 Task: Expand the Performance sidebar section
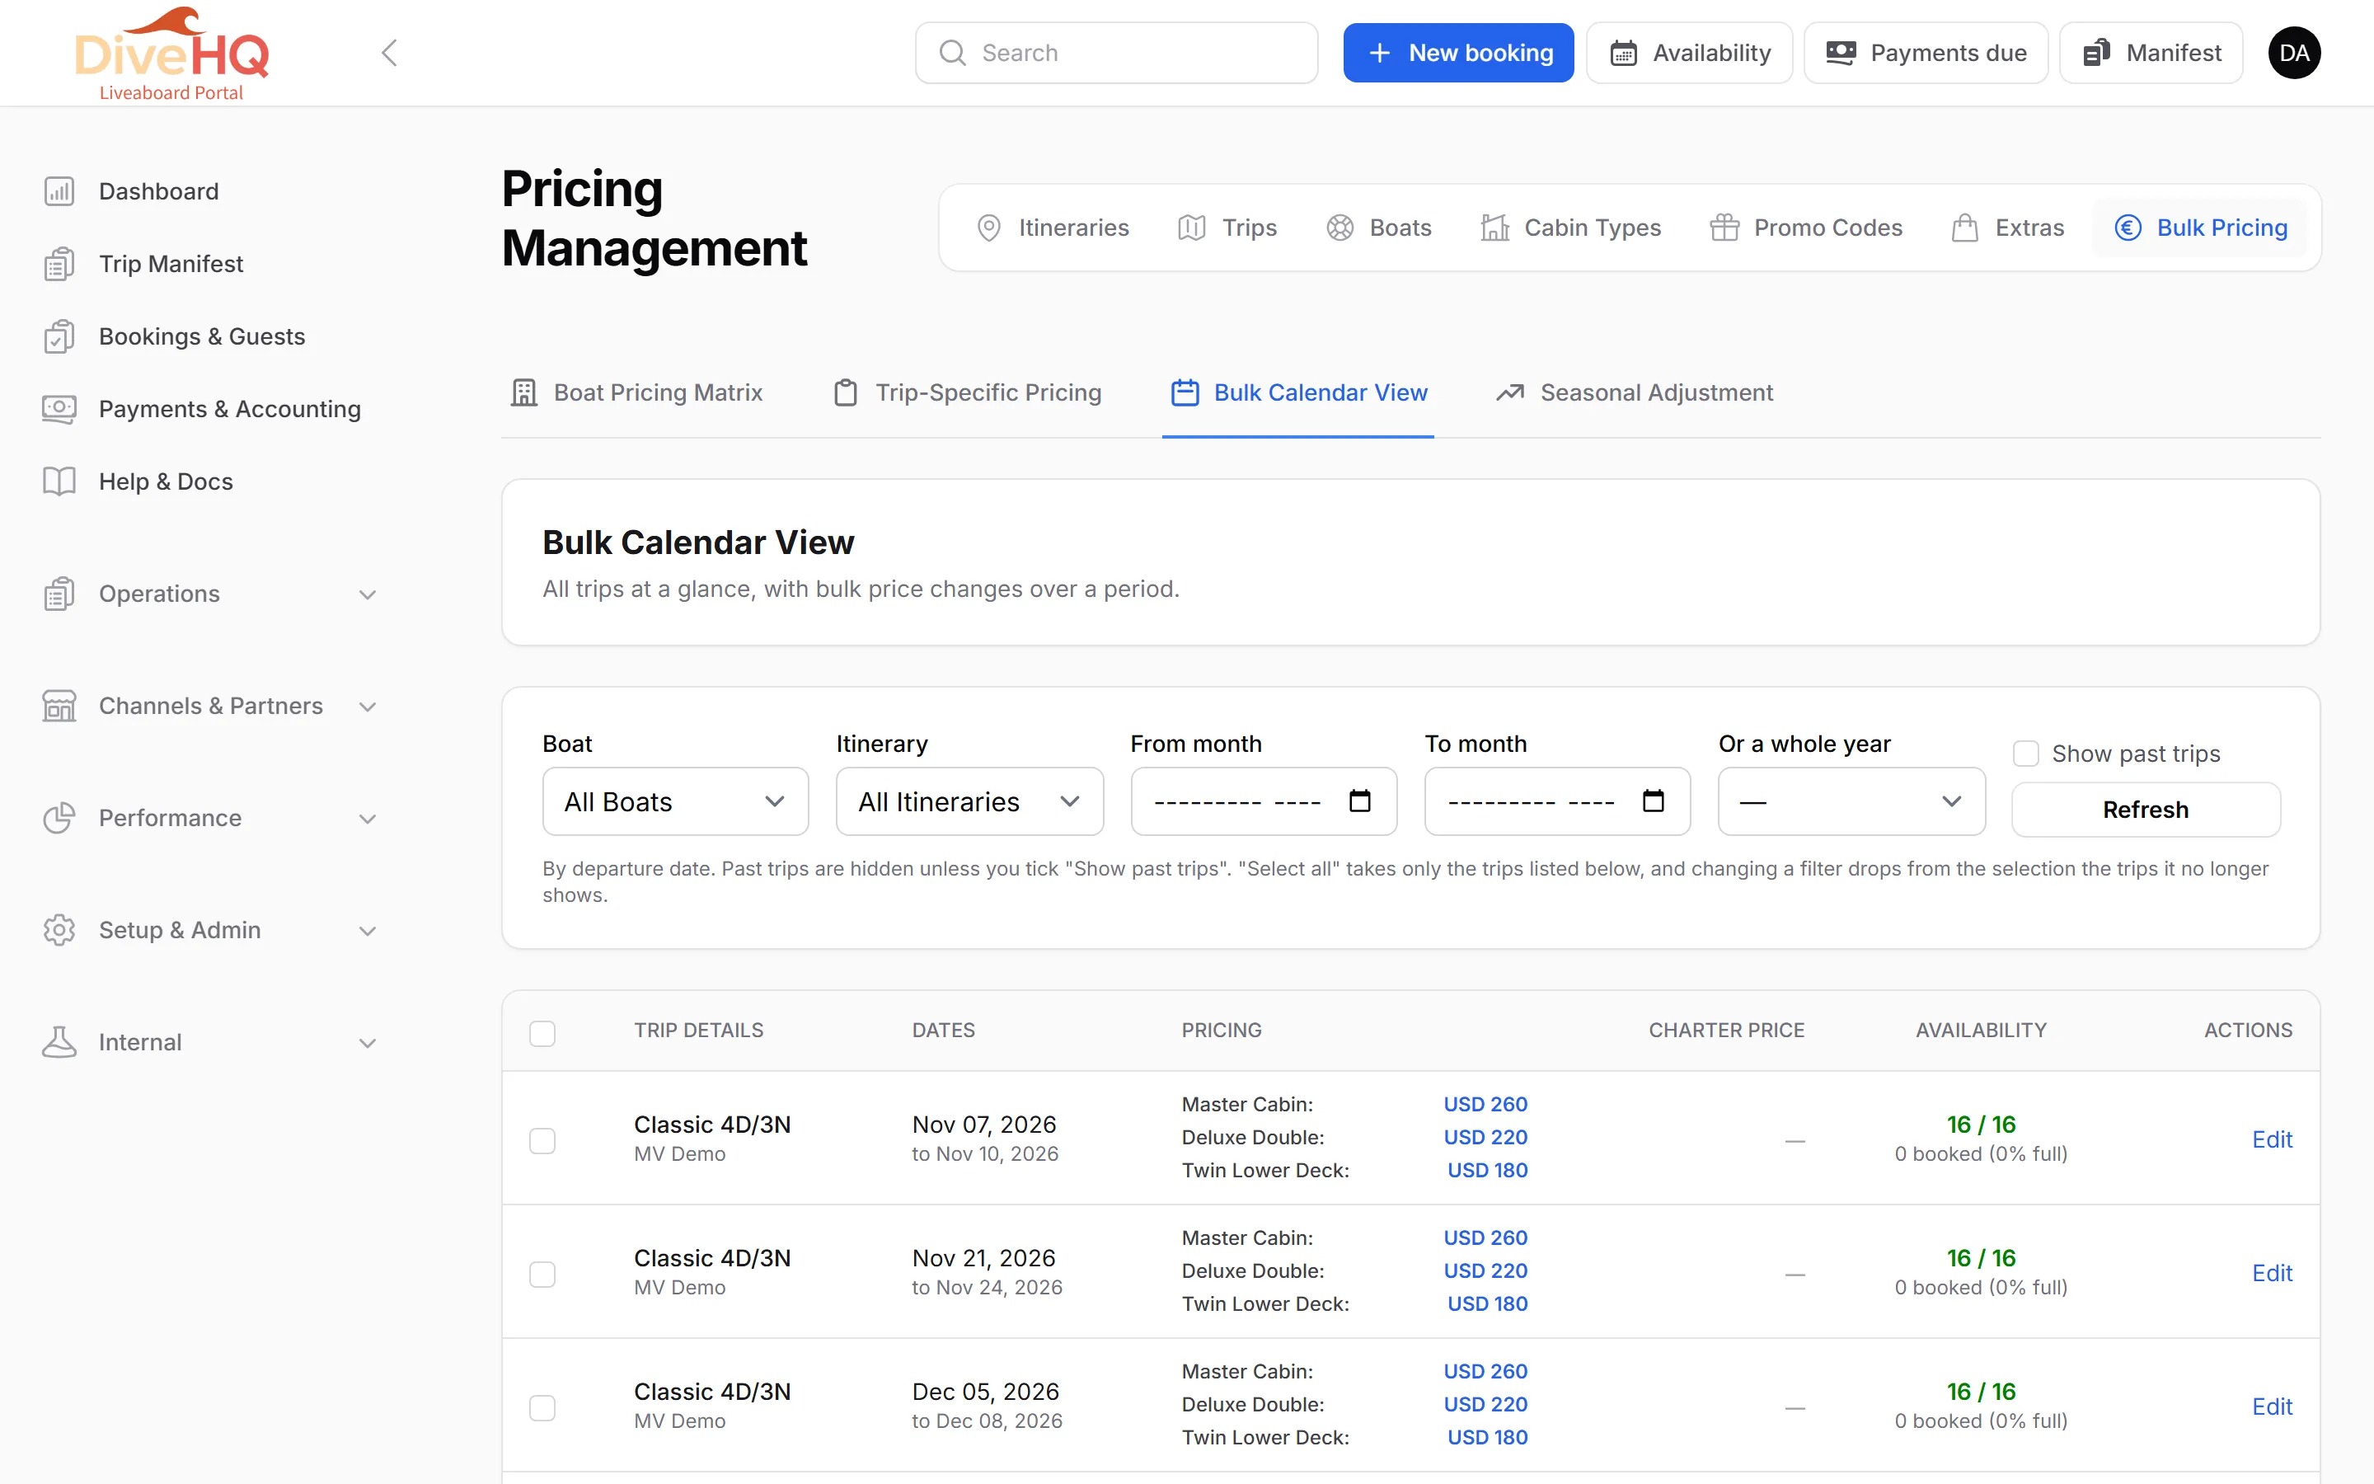(210, 818)
